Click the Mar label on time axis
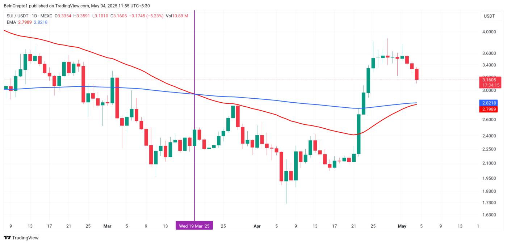Image resolution: width=507 pixels, height=244 pixels. (x=107, y=226)
